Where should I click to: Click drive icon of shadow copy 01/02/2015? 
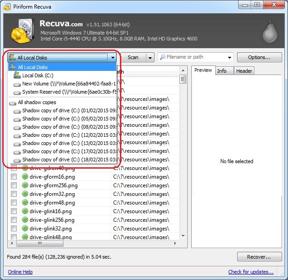pyautogui.click(x=17, y=111)
